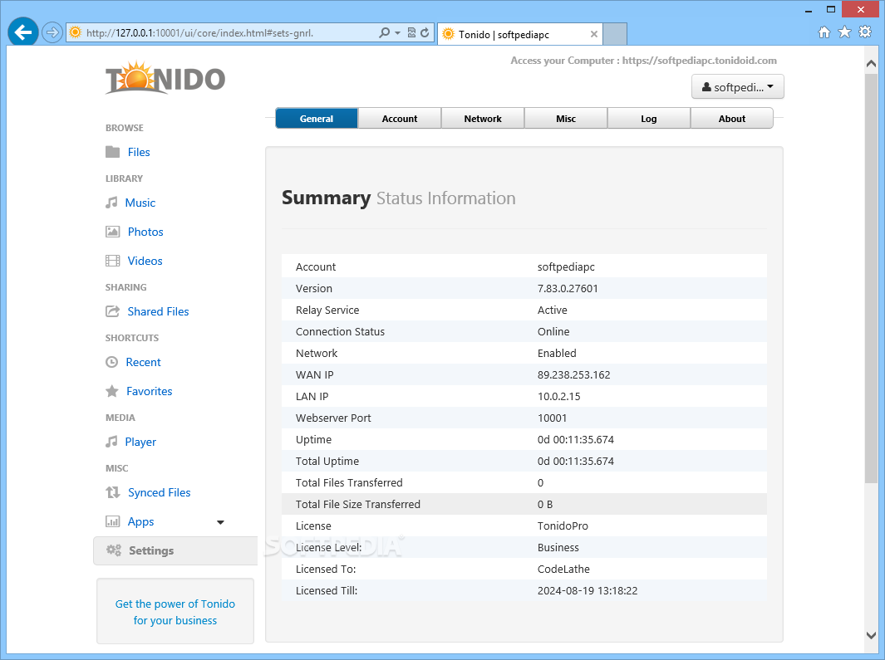Open the address bar search dropdown arrow
The width and height of the screenshot is (885, 660).
point(397,32)
